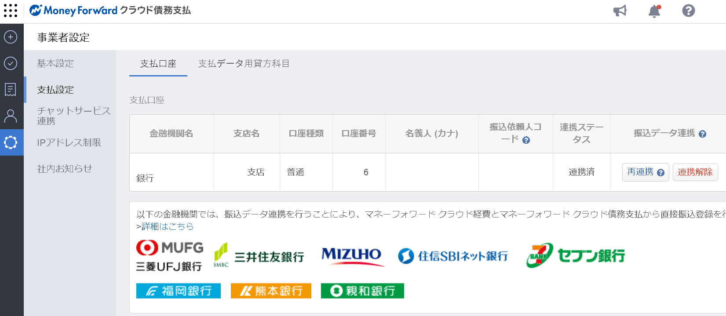Click the document list sidebar icon
726x316 pixels.
click(11, 90)
